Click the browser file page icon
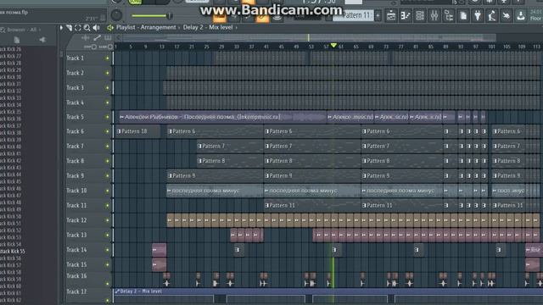Screen dimensions: 543x305 [17, 40]
